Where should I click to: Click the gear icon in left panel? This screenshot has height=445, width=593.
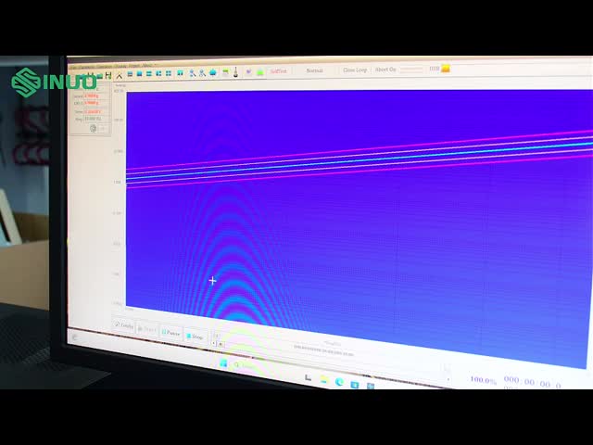coord(93,129)
